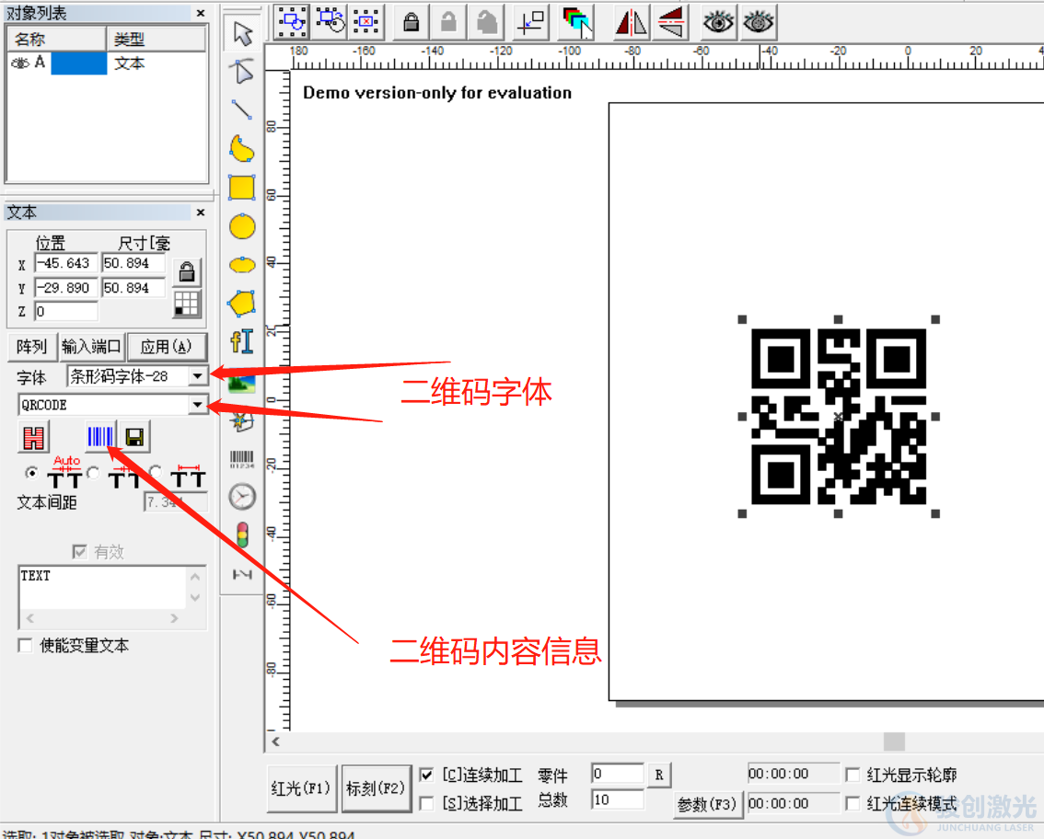Click the put to origin icon
Screen dimensions: 1044x839
pyautogui.click(x=531, y=22)
